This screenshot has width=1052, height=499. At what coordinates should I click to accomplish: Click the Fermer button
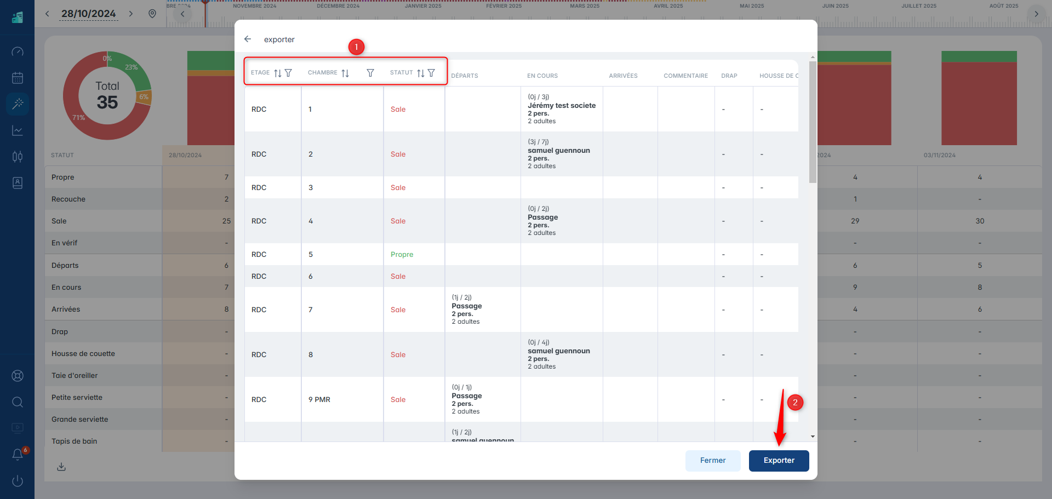pyautogui.click(x=713, y=461)
